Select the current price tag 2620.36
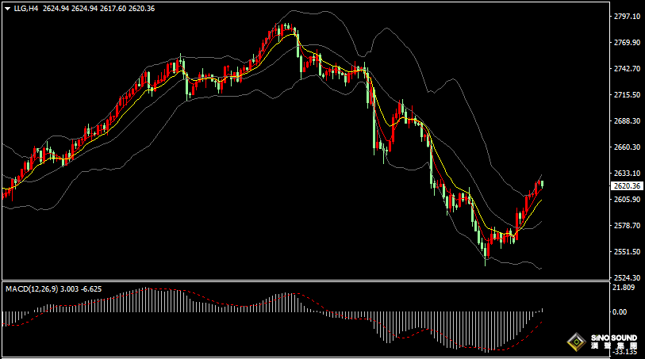 (627, 185)
